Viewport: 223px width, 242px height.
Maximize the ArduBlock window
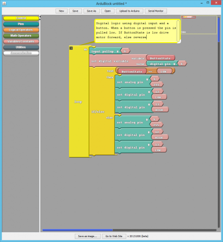click(x=208, y=3)
